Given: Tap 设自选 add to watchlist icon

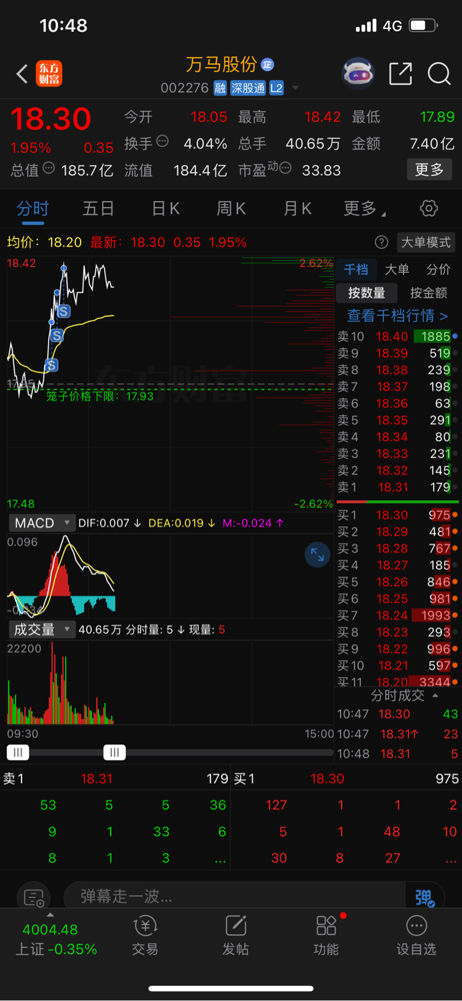Looking at the screenshot, I should coord(416,936).
